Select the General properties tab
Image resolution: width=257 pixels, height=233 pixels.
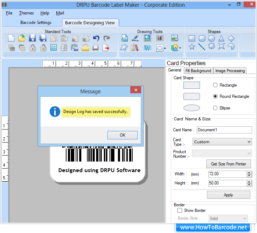point(175,70)
